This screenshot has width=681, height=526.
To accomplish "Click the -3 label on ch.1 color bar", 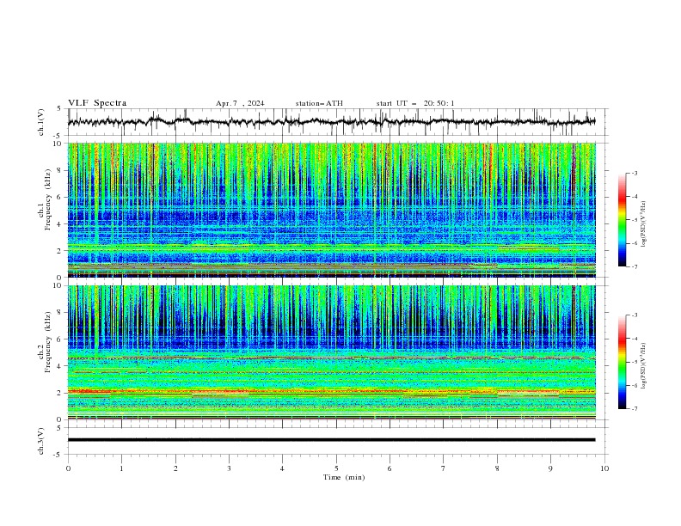I will pyautogui.click(x=635, y=173).
